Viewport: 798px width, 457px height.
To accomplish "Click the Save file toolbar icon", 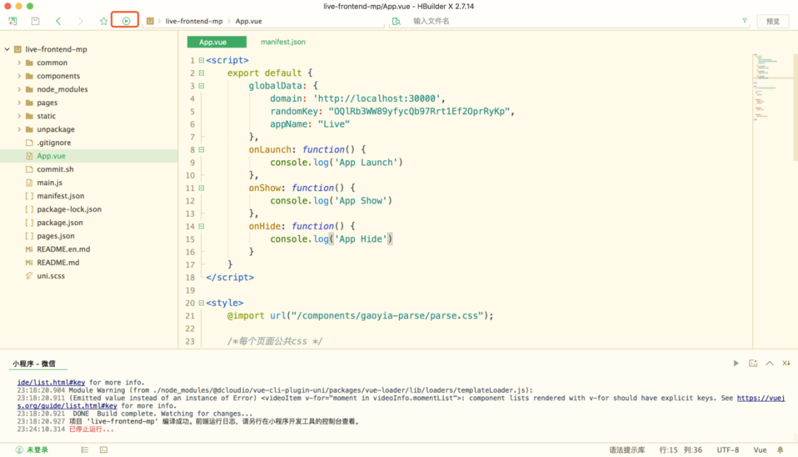I will point(35,21).
